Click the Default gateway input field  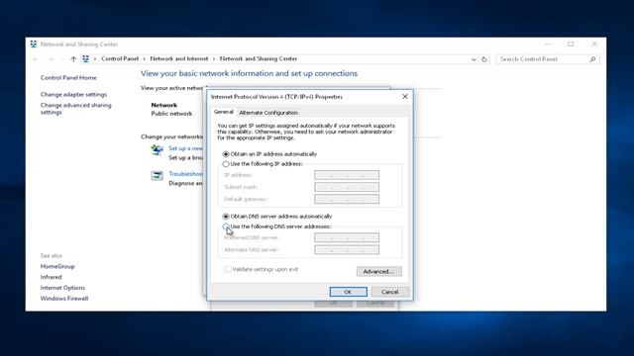pyautogui.click(x=347, y=199)
